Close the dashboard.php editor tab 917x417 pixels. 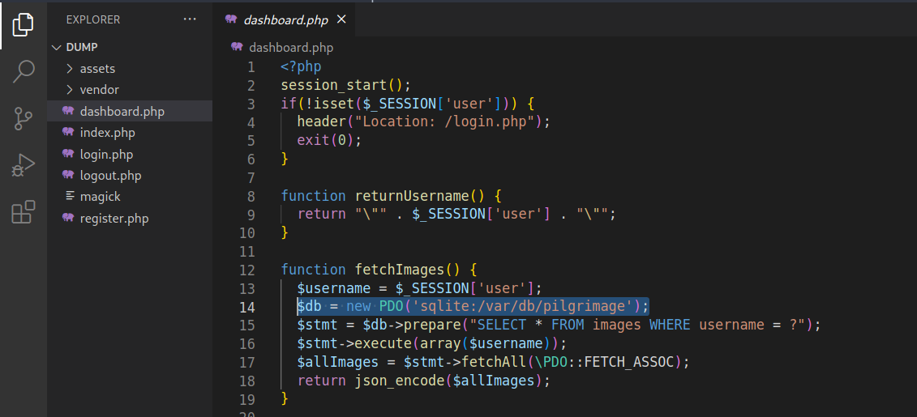coord(341,20)
